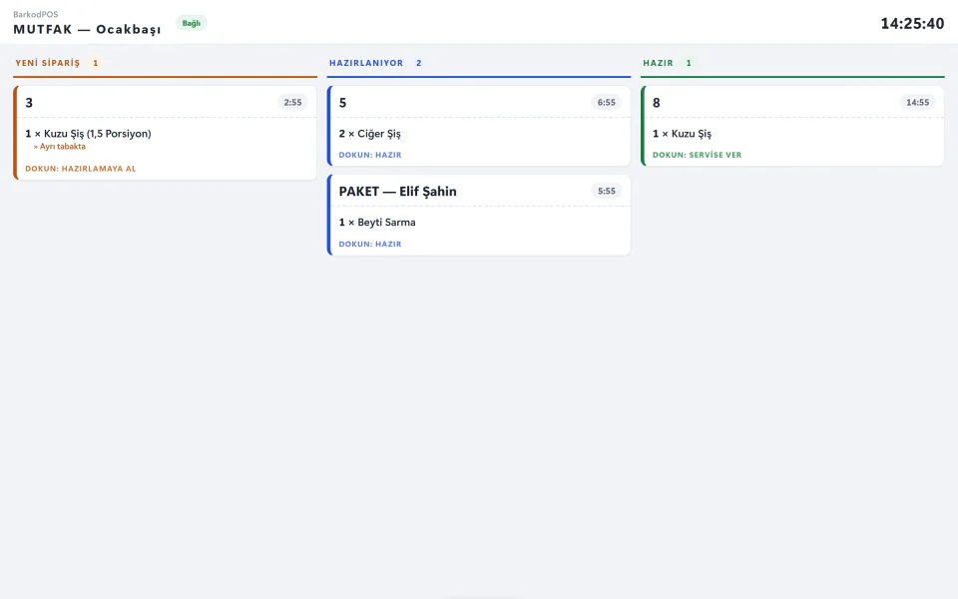
Task: Select the "2 × Ciğer Şiş" item line
Action: (x=370, y=134)
